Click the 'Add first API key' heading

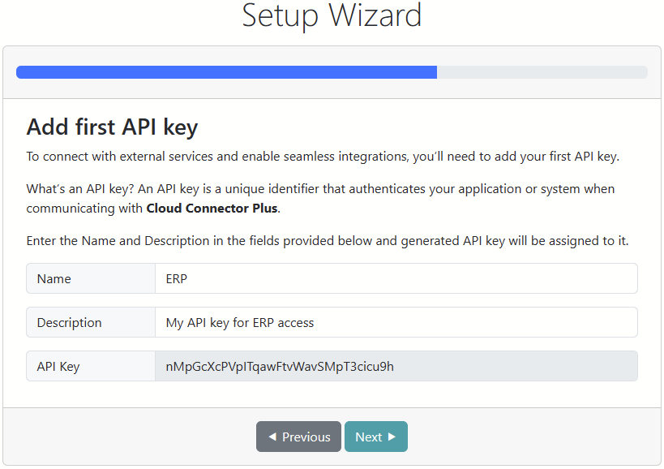(x=112, y=127)
